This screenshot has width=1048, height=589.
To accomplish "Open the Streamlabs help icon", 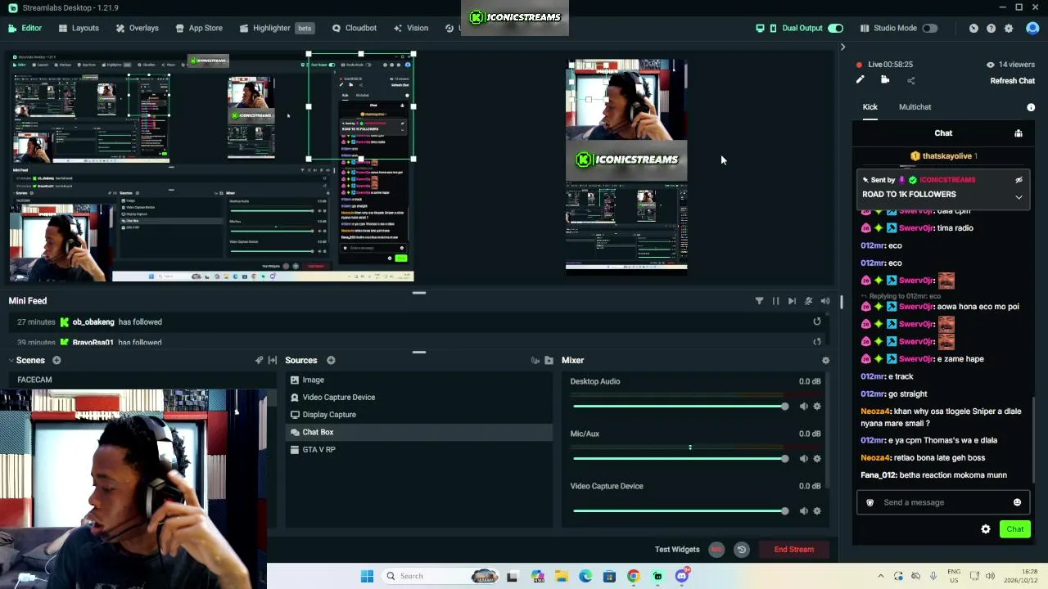I will pos(991,28).
